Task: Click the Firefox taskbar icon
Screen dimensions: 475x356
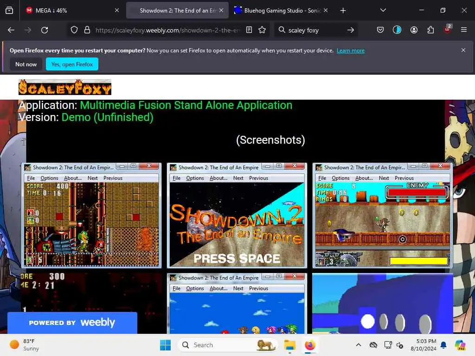Action: [x=309, y=345]
